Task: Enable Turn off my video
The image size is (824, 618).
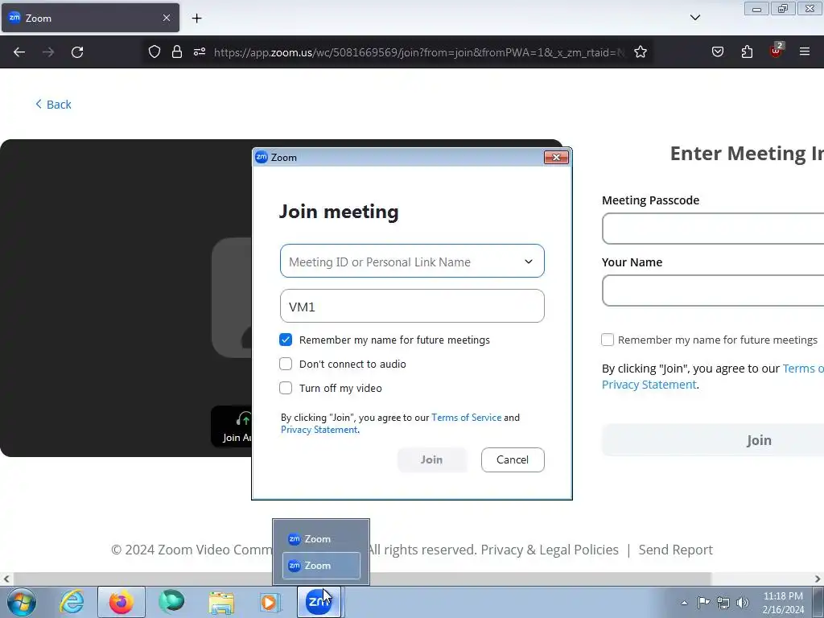Action: [286, 389]
